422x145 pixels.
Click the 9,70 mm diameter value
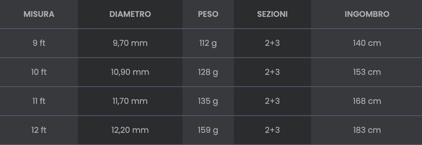tap(130, 43)
